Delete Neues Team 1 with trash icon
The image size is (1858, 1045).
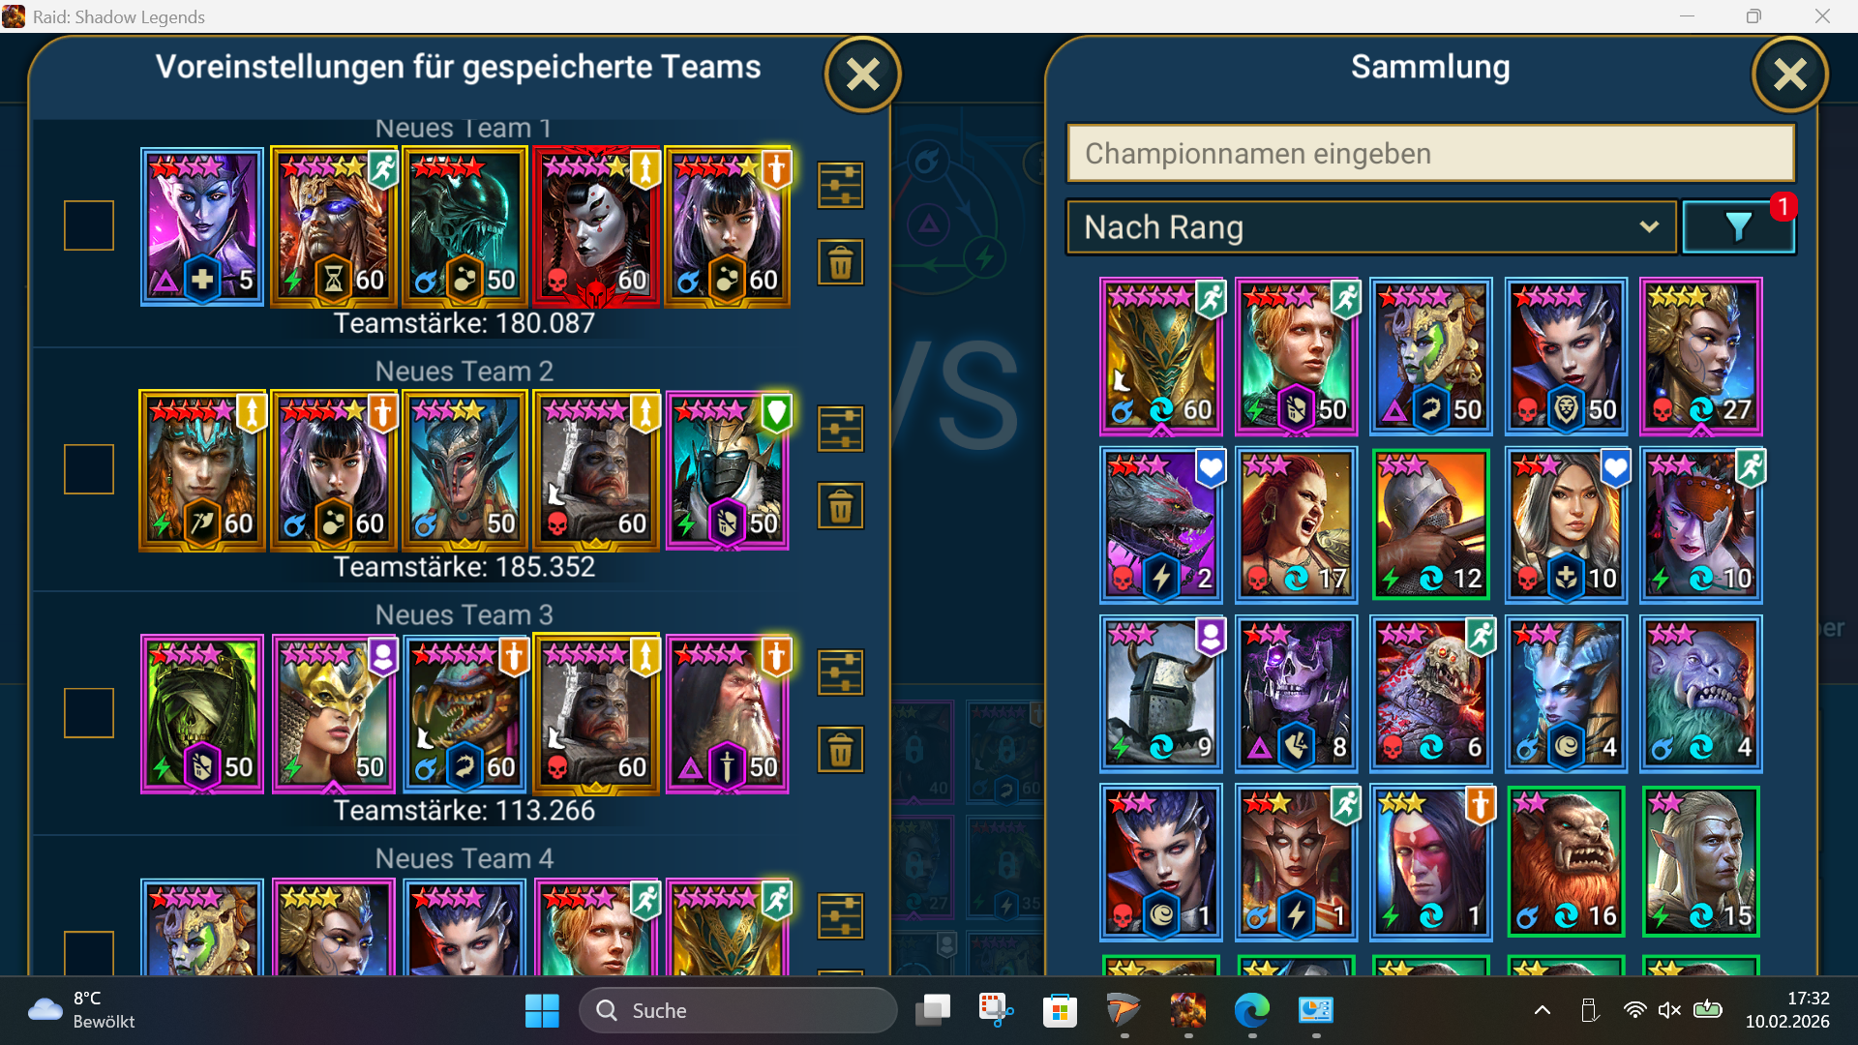(840, 262)
